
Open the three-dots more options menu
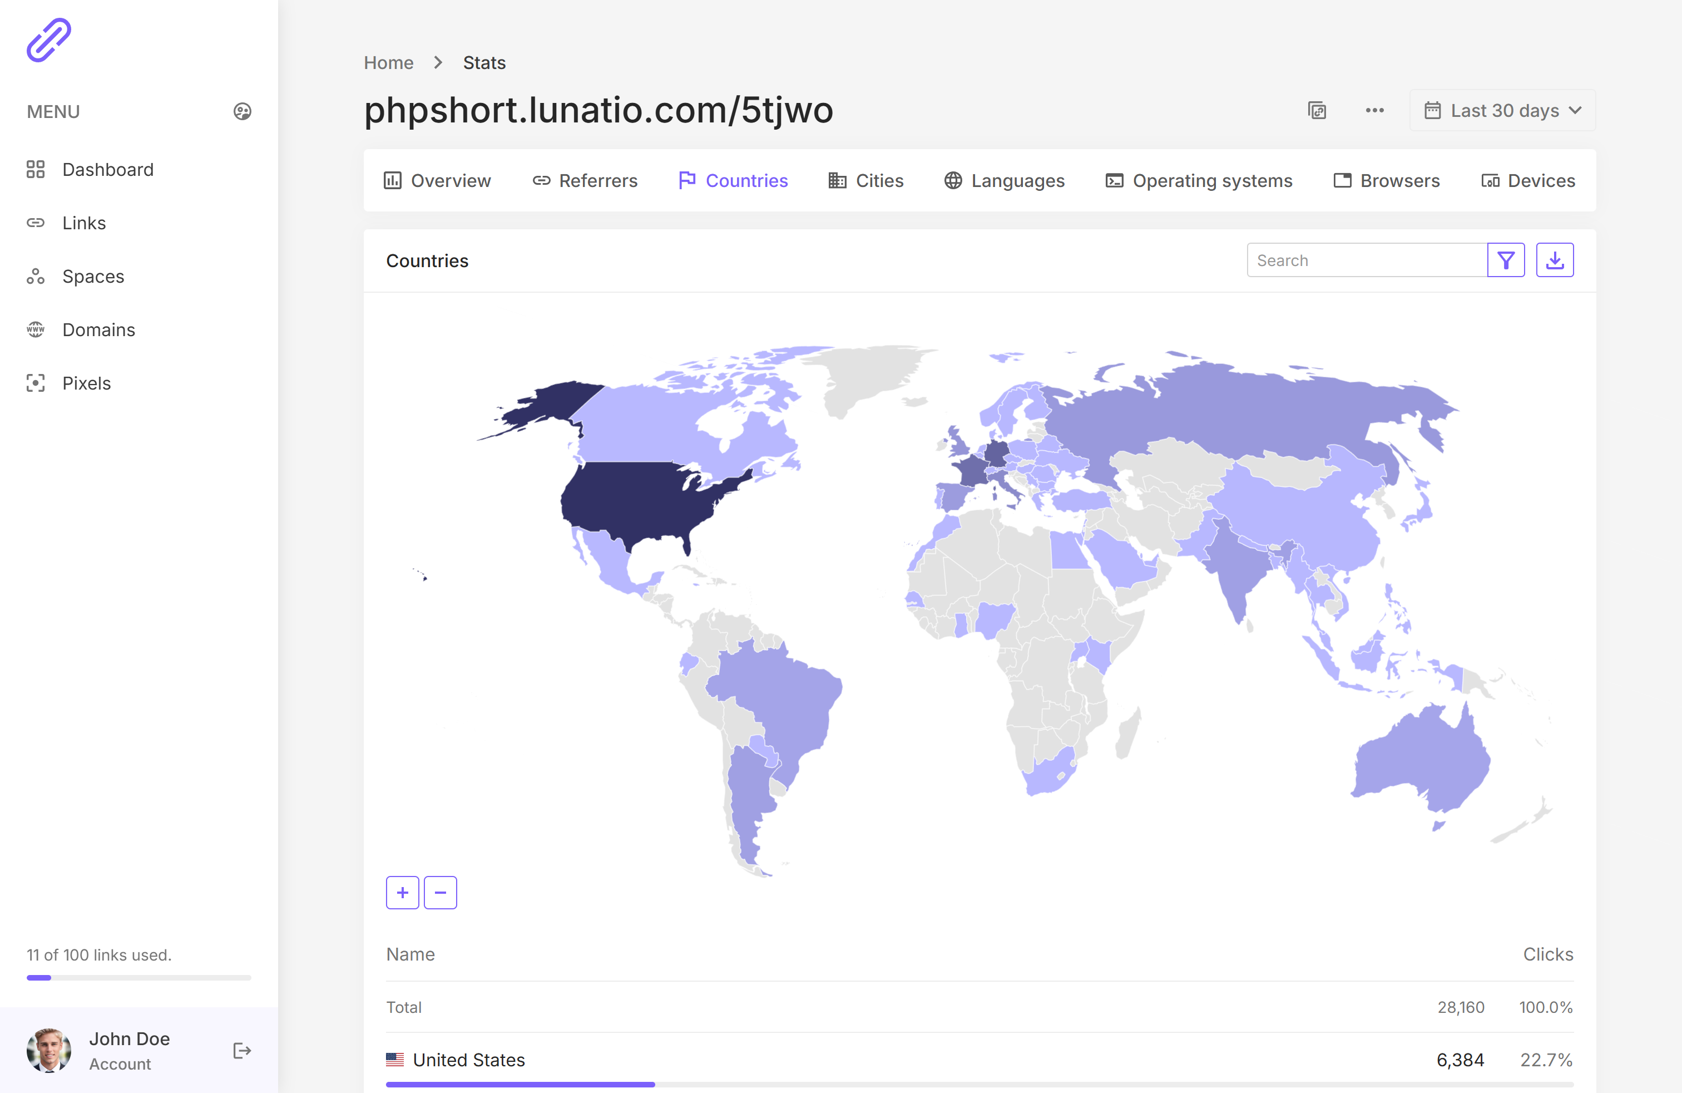pyautogui.click(x=1374, y=111)
